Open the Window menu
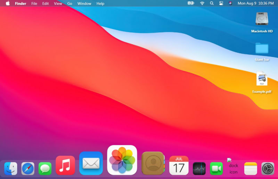 [x=84, y=3]
